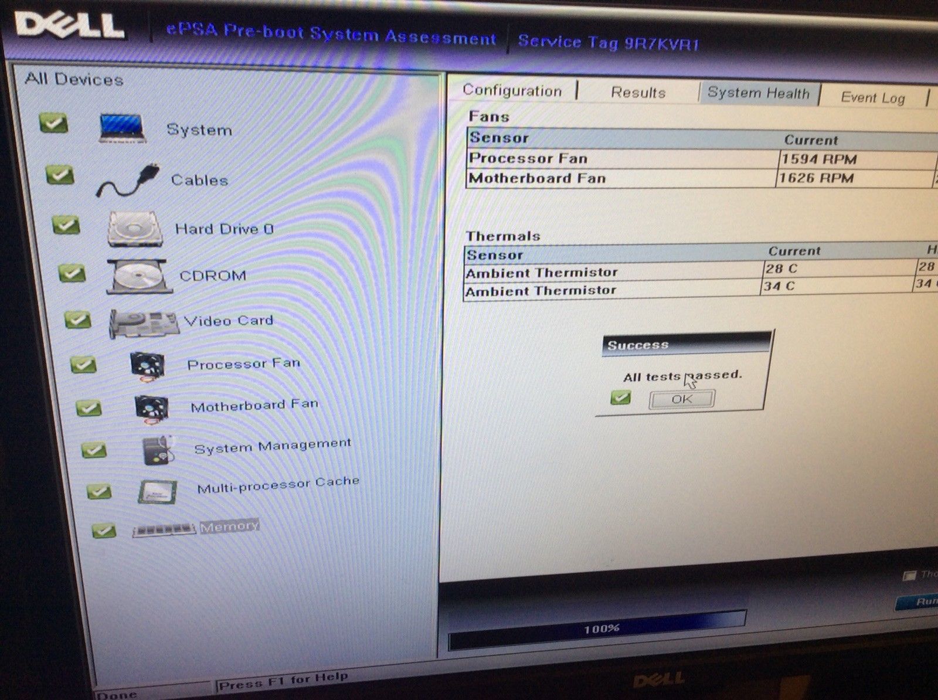Toggle the Processor Fan checkbox
Screen dimensions: 938x700
point(83,365)
